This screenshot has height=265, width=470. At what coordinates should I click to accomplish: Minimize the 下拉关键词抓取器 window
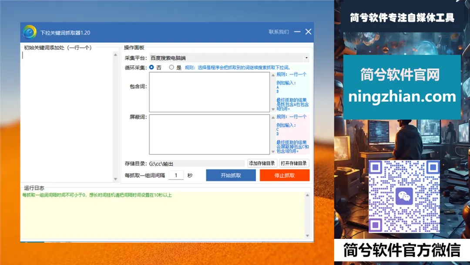(297, 31)
